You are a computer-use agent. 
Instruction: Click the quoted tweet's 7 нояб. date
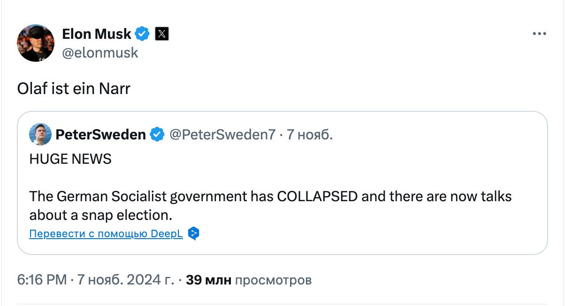tap(310, 135)
